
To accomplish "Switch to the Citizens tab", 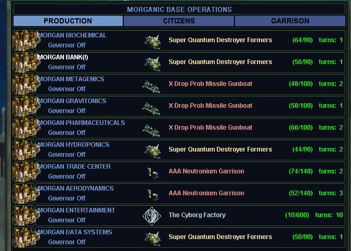I will coord(179,21).
